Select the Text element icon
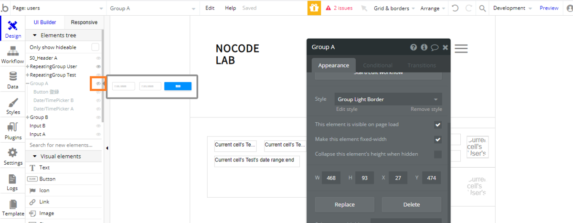 33,168
